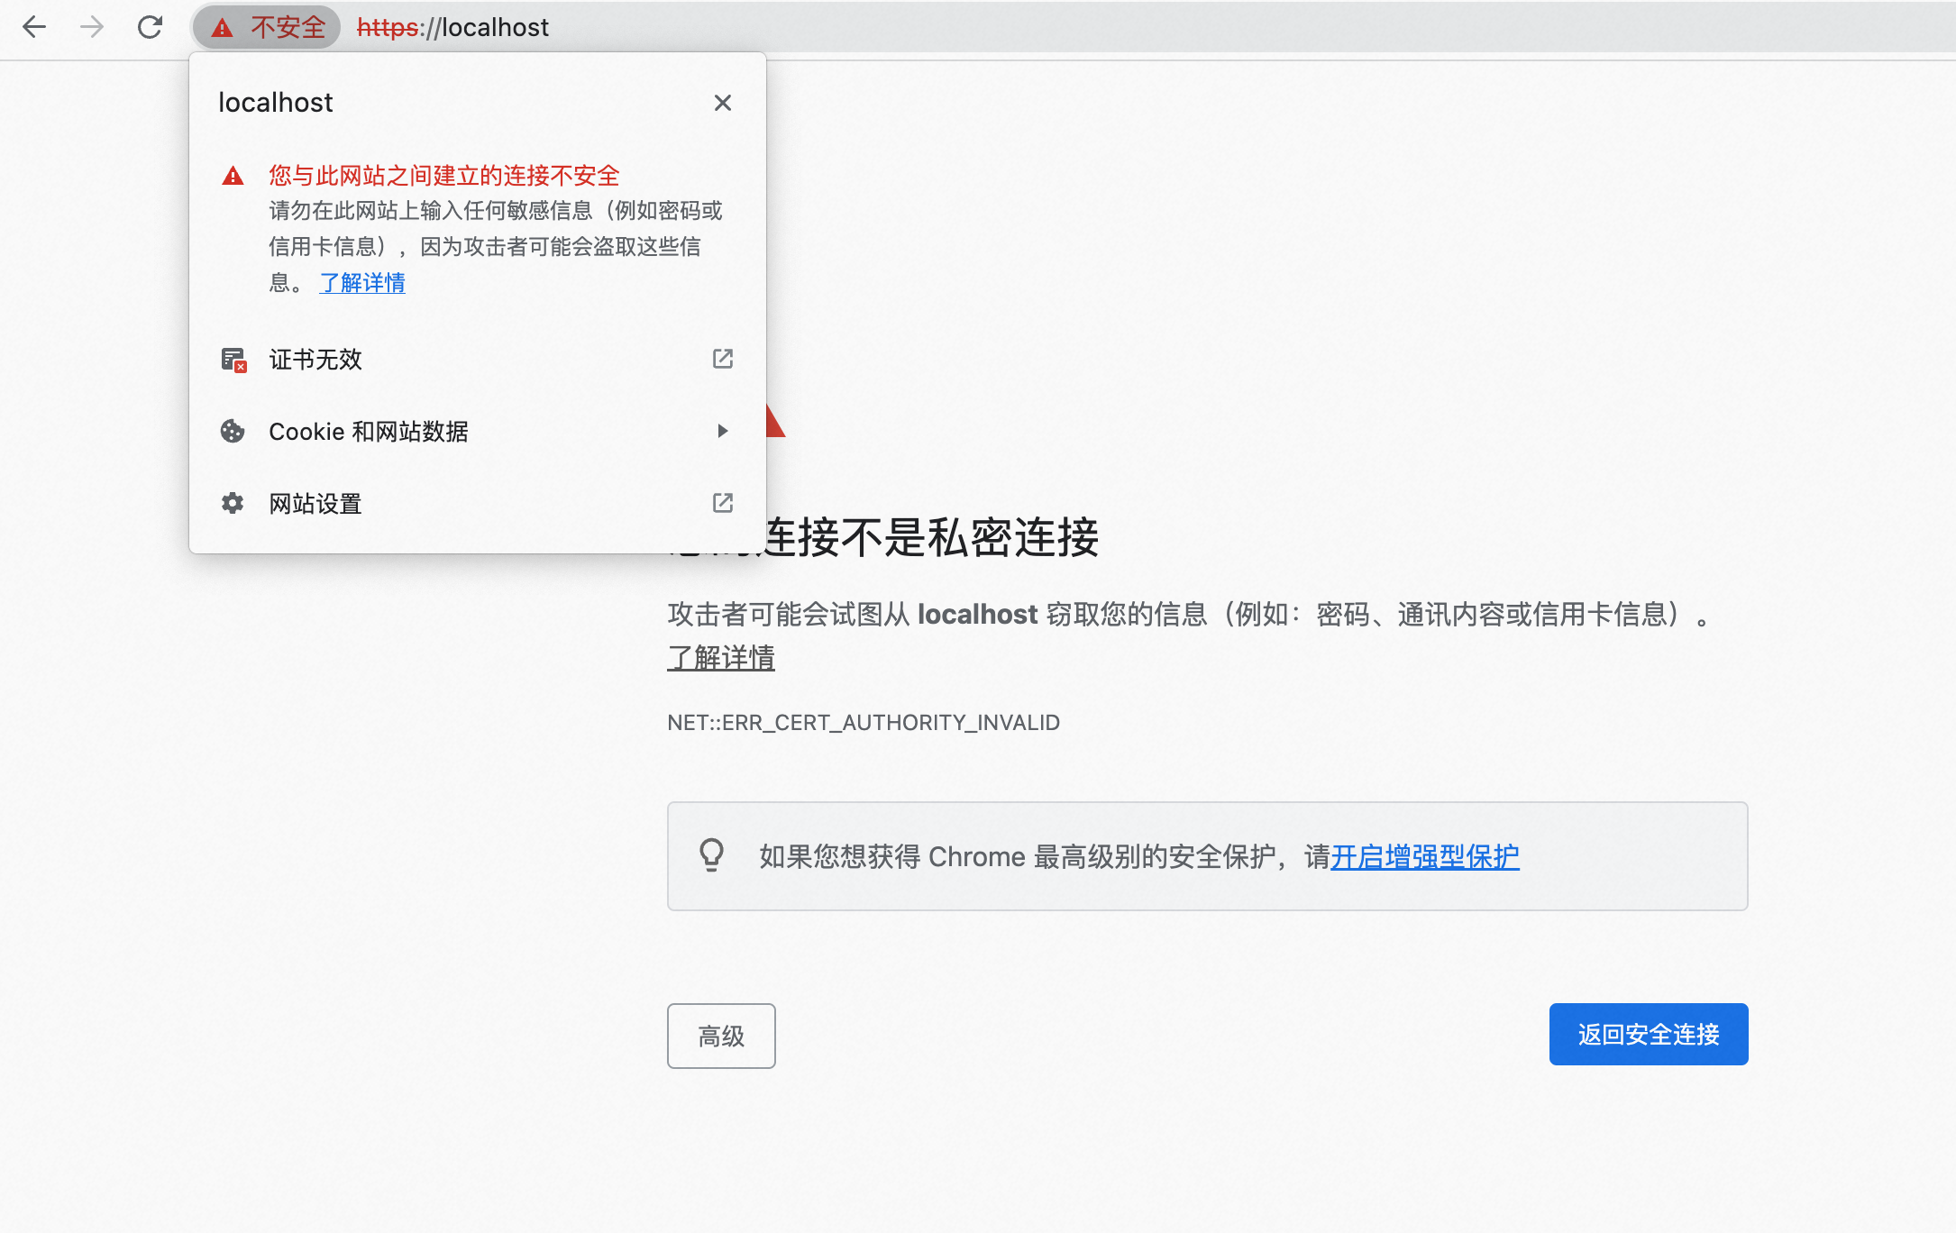This screenshot has height=1233, width=1956.
Task: Click the forward navigation arrow
Action: point(92,27)
